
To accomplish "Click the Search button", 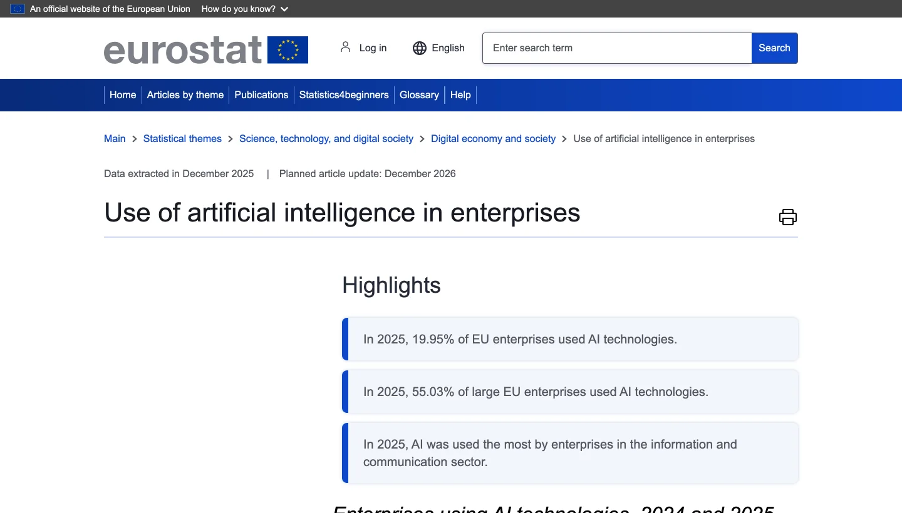I will (x=774, y=48).
